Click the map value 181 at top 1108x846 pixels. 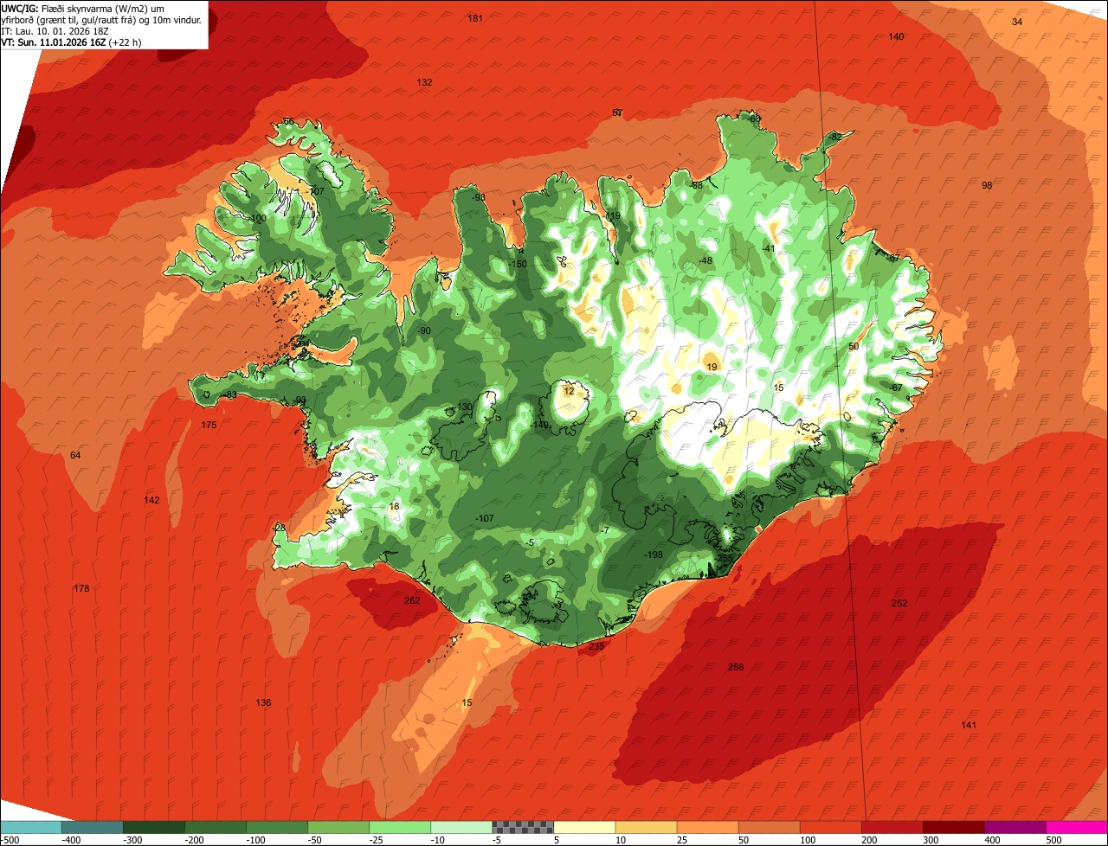(475, 18)
